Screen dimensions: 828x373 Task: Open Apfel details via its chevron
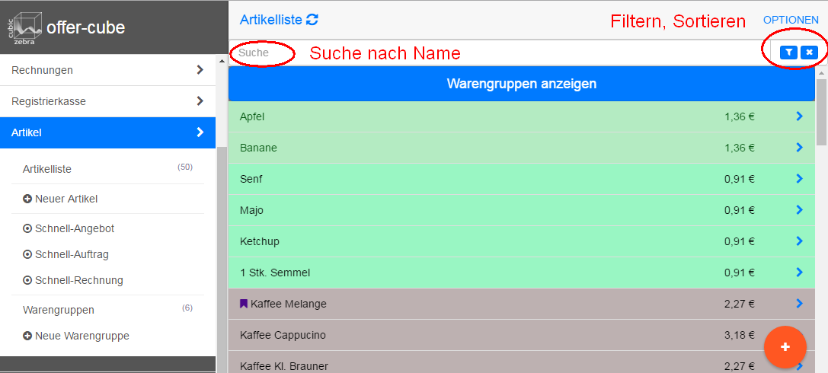coord(799,116)
